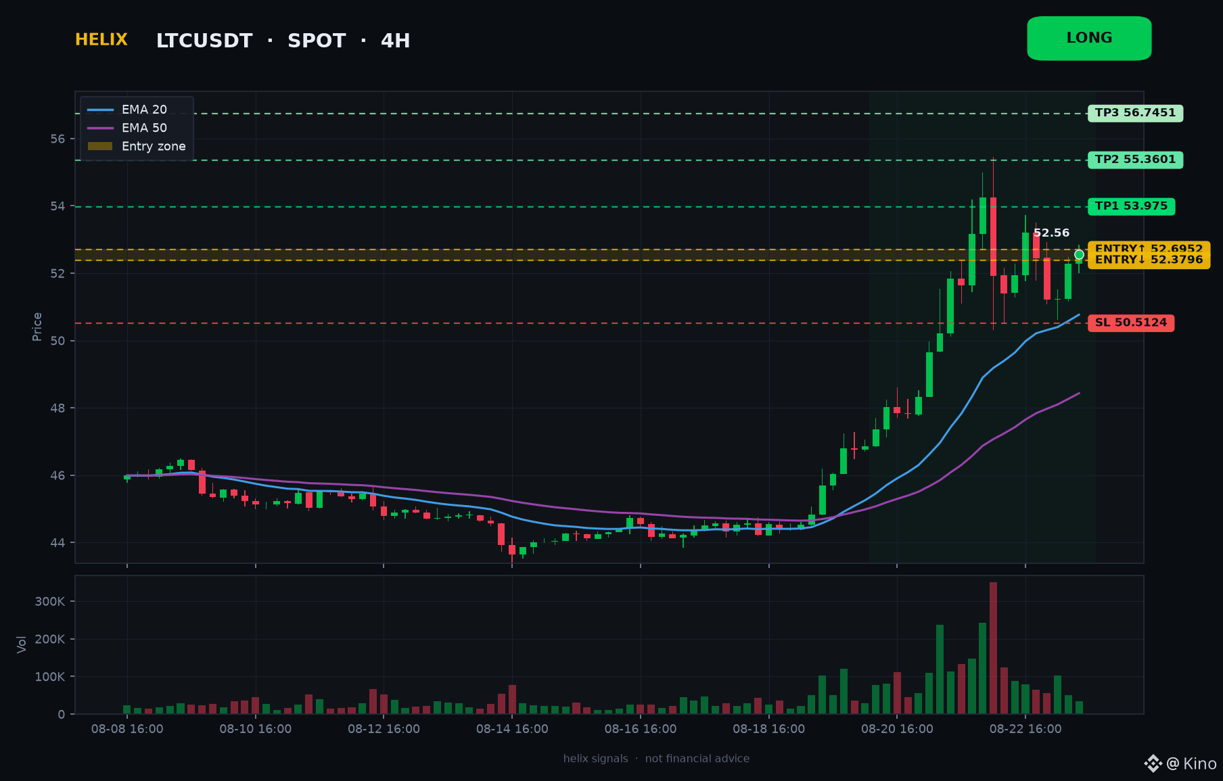Click the TP3 56.7451 target label

click(x=1135, y=113)
